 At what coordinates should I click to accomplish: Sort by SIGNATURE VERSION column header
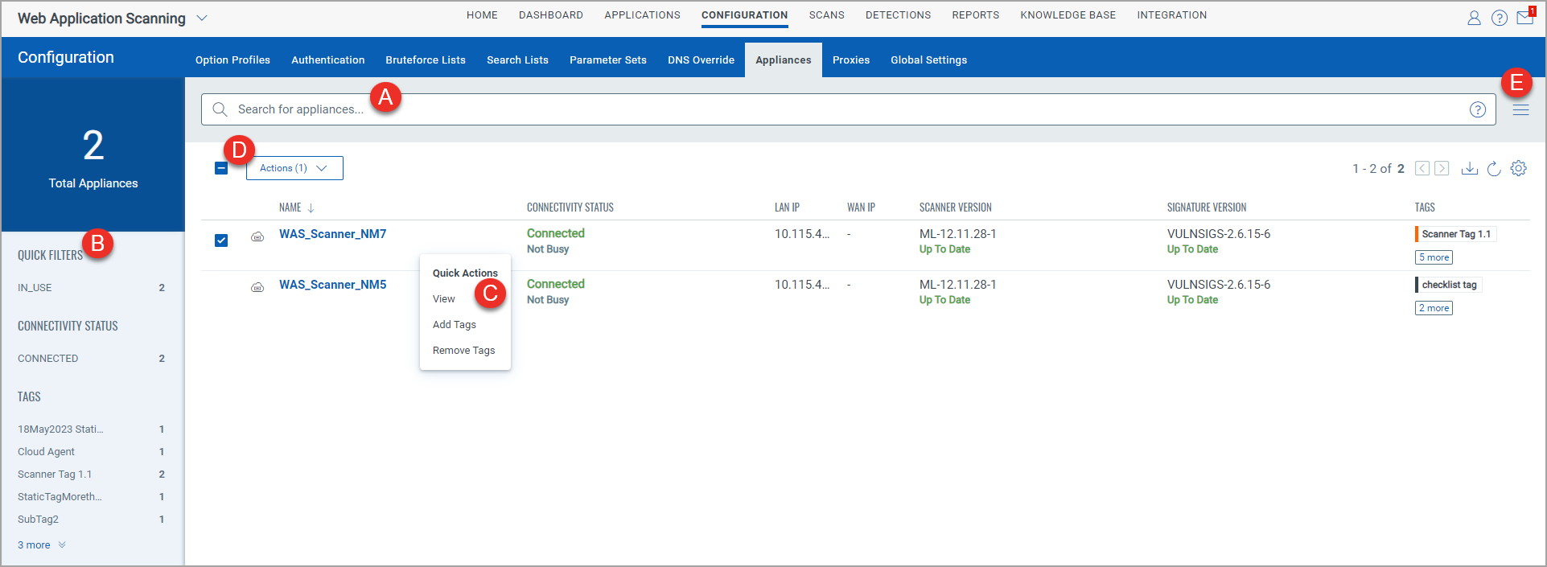(x=1207, y=207)
